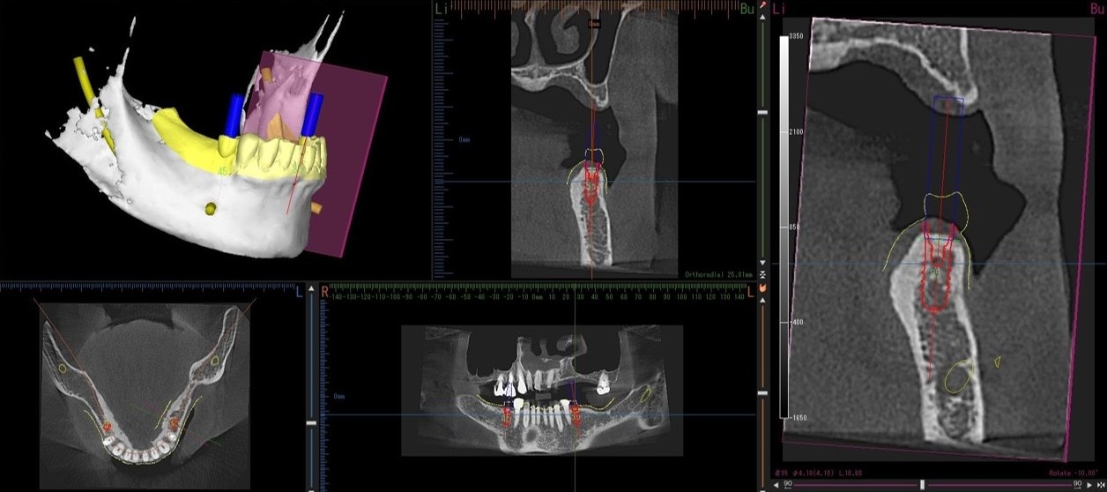Click the pin icon above the green slider
The width and height of the screenshot is (1107, 492).
[763, 6]
